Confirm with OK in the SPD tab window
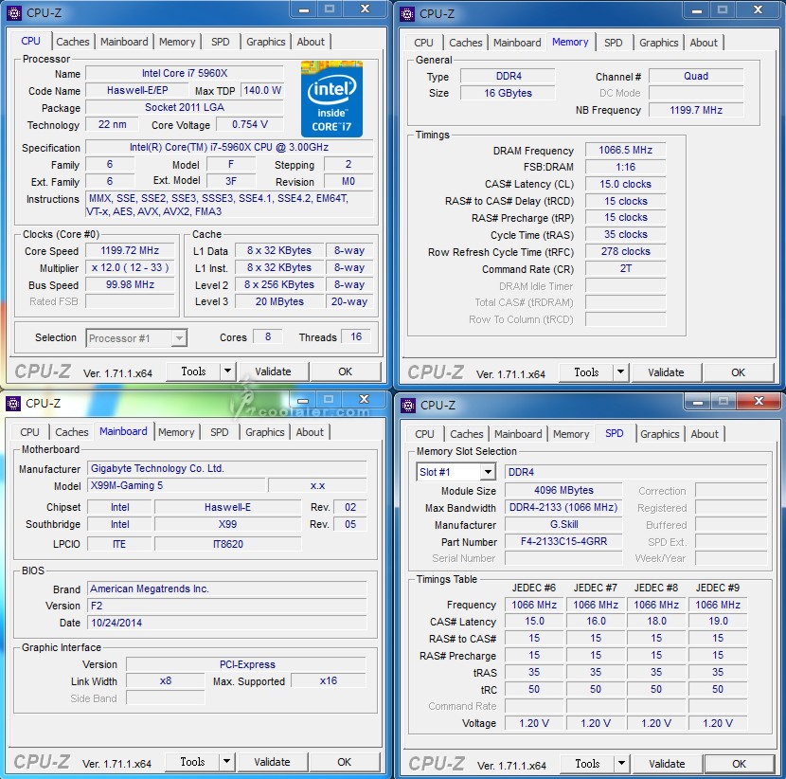 (740, 764)
